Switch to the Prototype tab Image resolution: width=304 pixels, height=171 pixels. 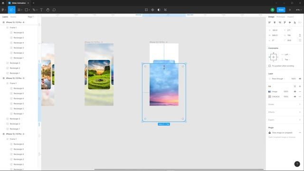[x=281, y=17]
